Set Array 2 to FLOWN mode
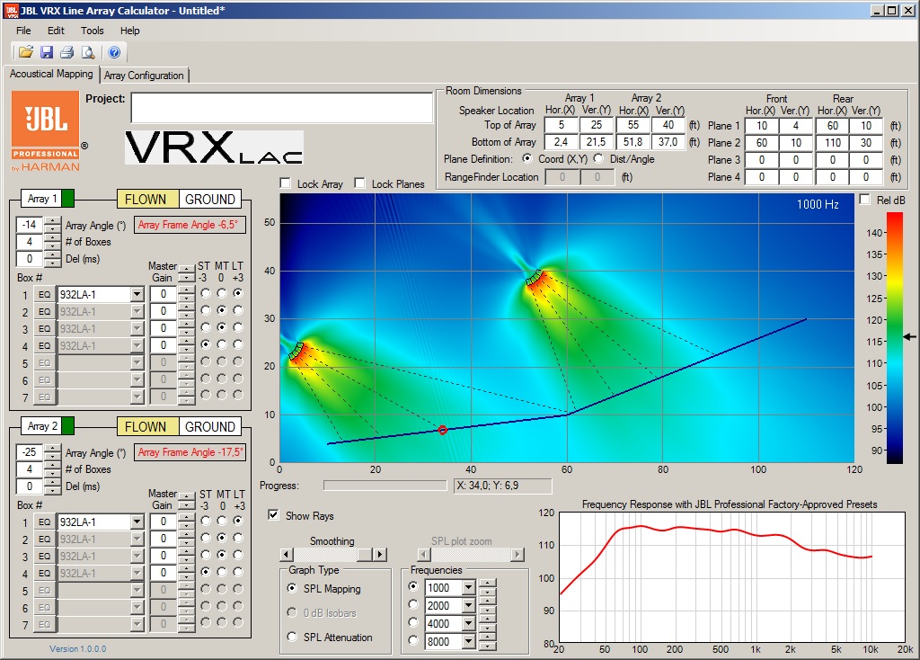 (x=147, y=427)
